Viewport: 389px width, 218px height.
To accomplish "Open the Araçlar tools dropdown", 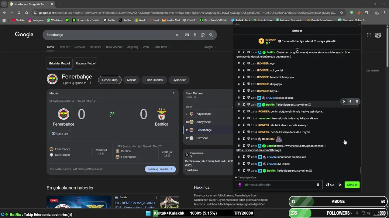I will tap(210, 47).
